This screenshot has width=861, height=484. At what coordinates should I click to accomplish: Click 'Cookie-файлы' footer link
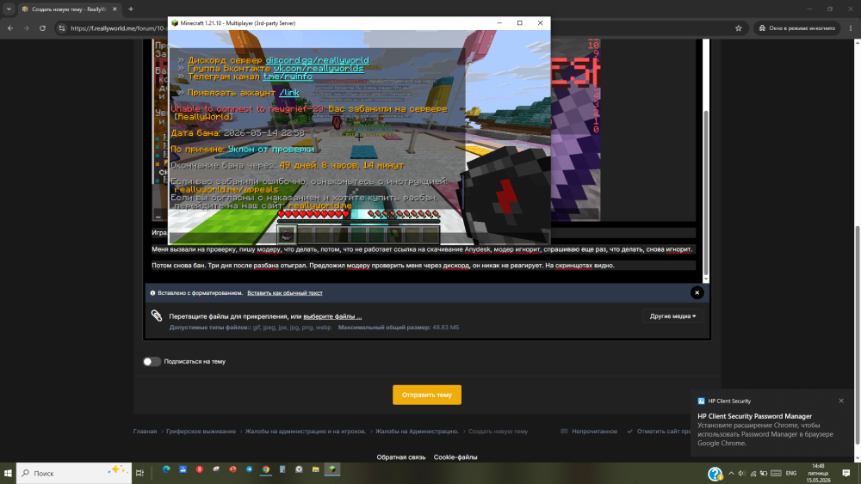pos(455,457)
